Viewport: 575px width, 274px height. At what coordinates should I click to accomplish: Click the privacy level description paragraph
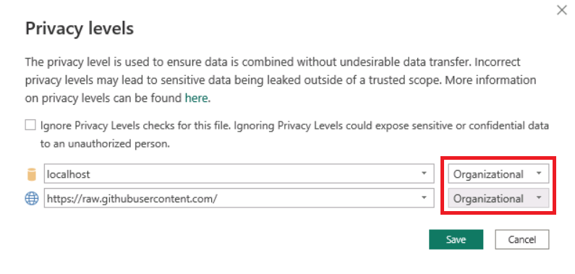281,80
